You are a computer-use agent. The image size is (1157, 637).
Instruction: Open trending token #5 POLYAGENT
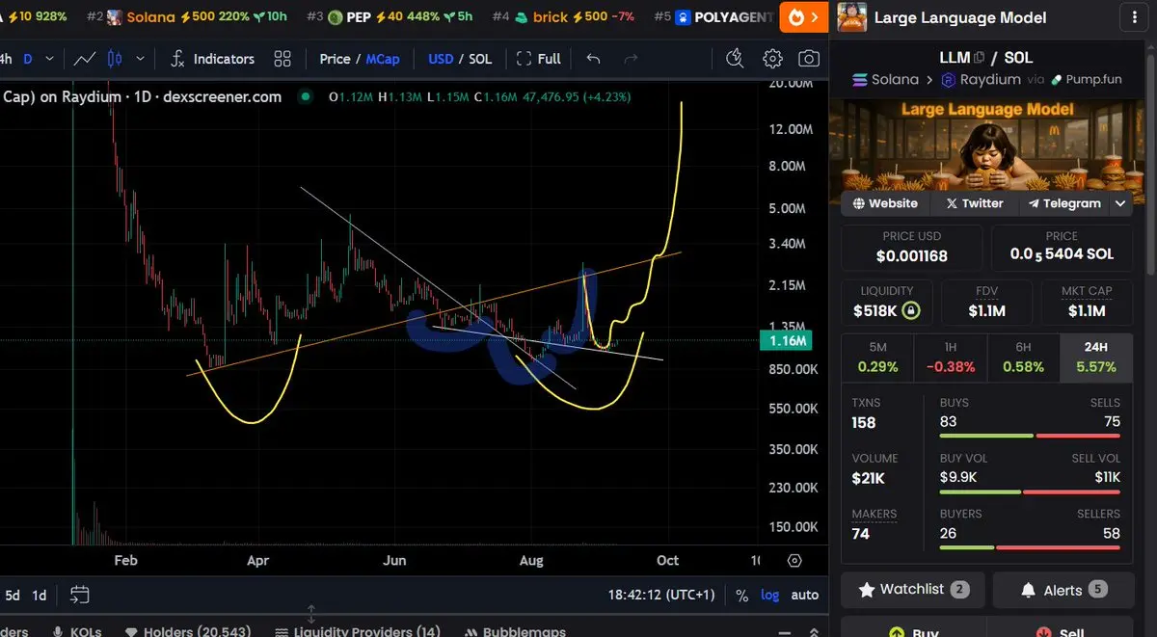click(x=713, y=16)
